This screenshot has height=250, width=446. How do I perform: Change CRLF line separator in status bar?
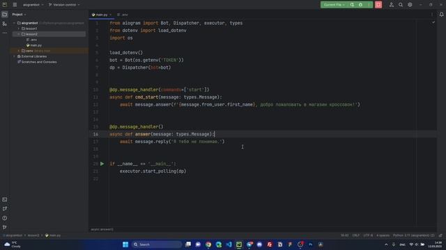tap(355, 235)
